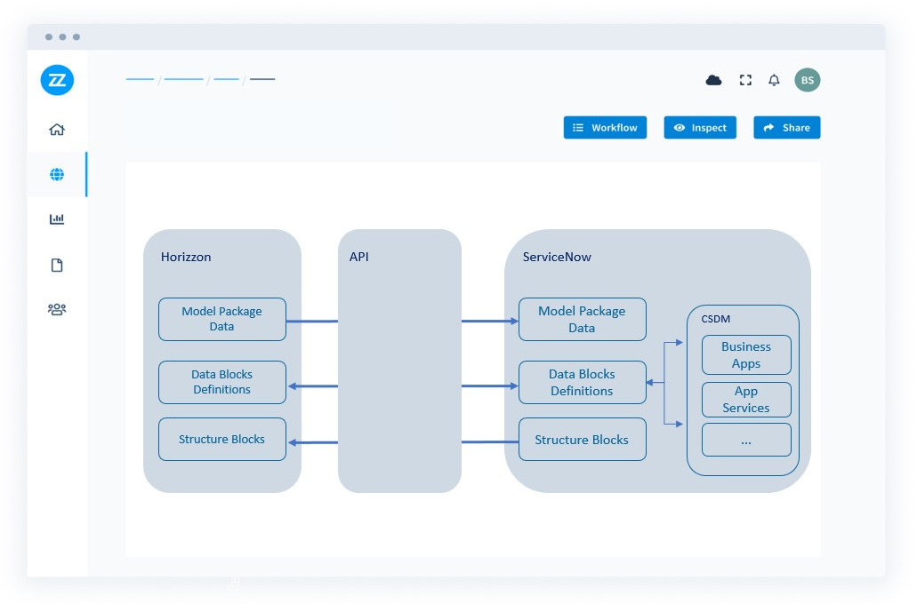The height and width of the screenshot is (604, 917).
Task: Select Horizzon's Model Package Data box
Action: point(222,319)
